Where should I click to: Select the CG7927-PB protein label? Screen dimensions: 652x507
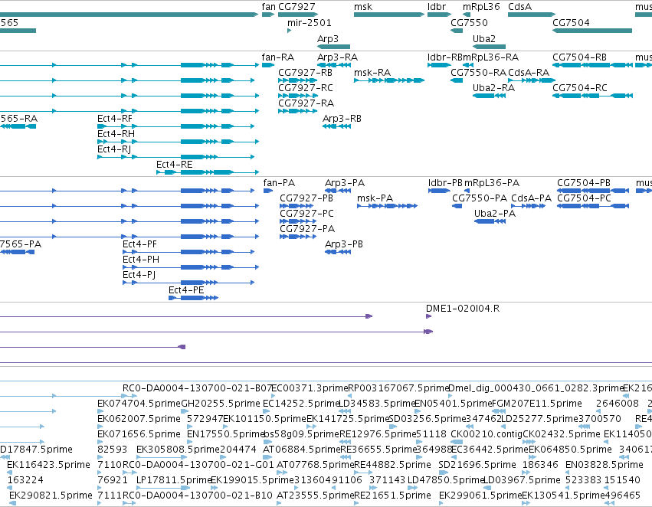306,198
